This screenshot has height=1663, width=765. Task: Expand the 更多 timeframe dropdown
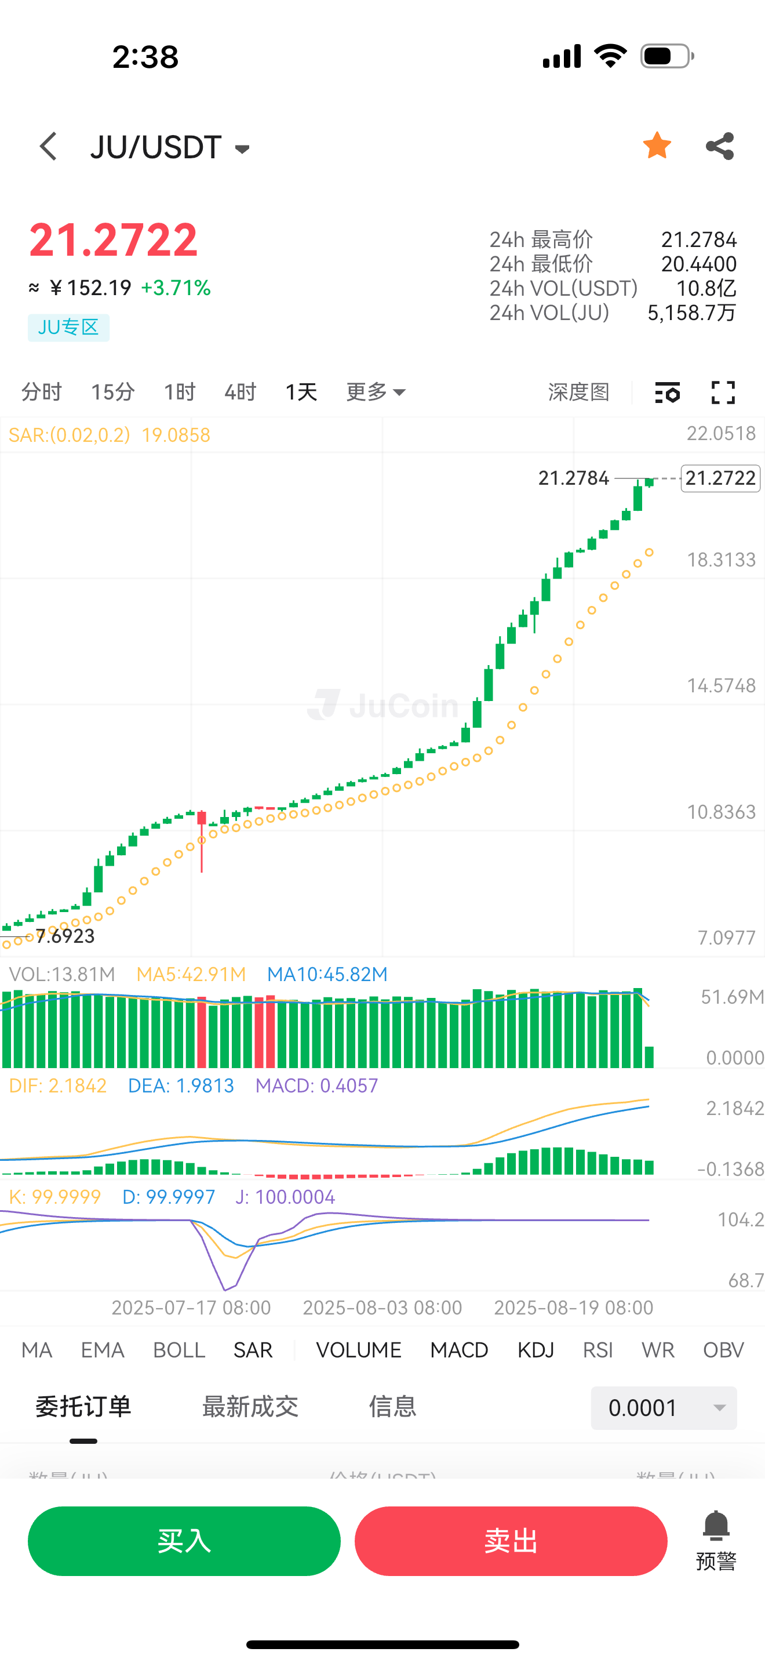point(376,392)
